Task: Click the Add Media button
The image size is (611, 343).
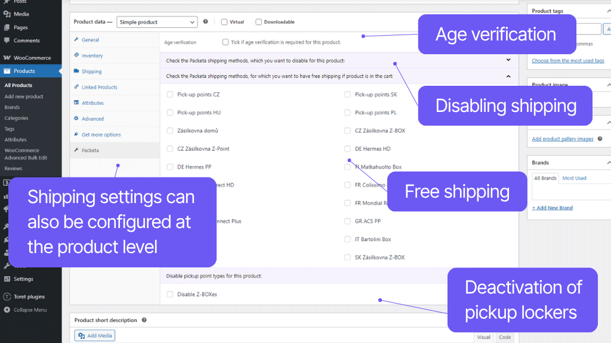Action: click(95, 336)
